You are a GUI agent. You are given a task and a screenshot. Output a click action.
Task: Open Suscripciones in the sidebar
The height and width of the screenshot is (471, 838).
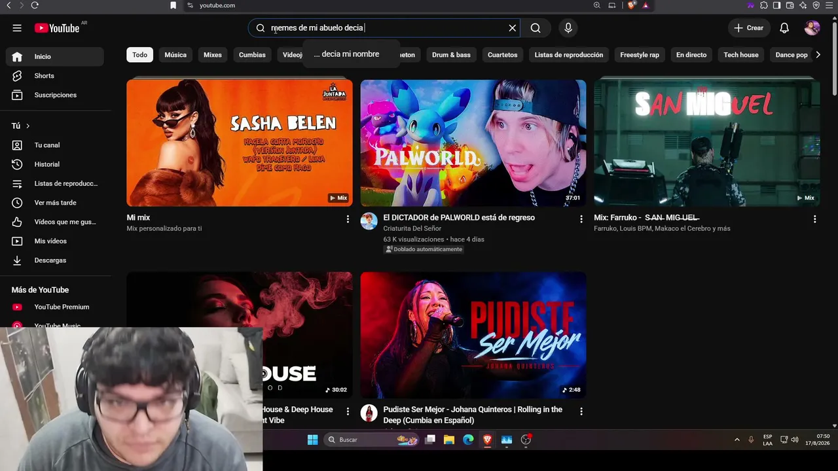(x=54, y=95)
